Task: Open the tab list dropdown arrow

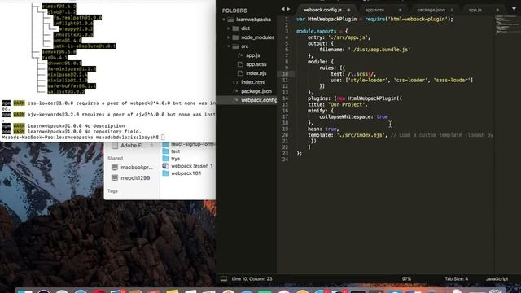Action: [514, 9]
